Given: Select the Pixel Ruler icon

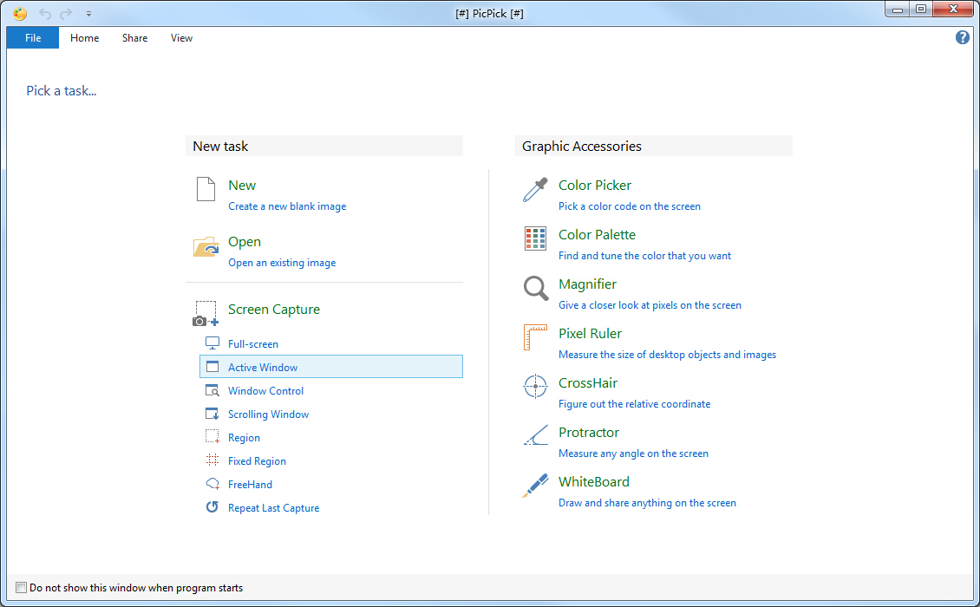Looking at the screenshot, I should coord(535,337).
